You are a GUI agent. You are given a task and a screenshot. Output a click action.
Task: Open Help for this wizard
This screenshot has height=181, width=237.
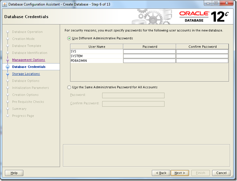14,173
